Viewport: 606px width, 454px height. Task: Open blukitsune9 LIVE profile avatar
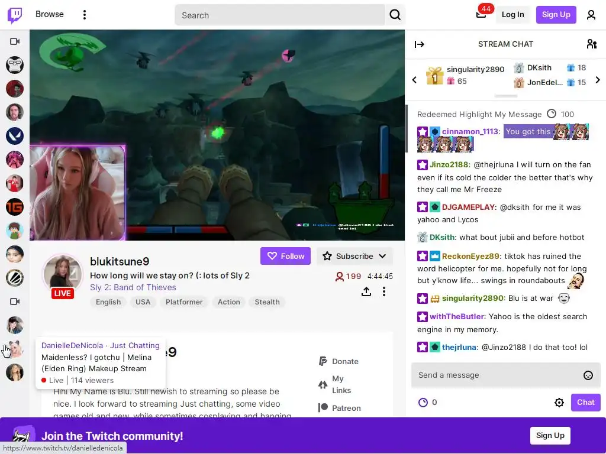point(62,275)
